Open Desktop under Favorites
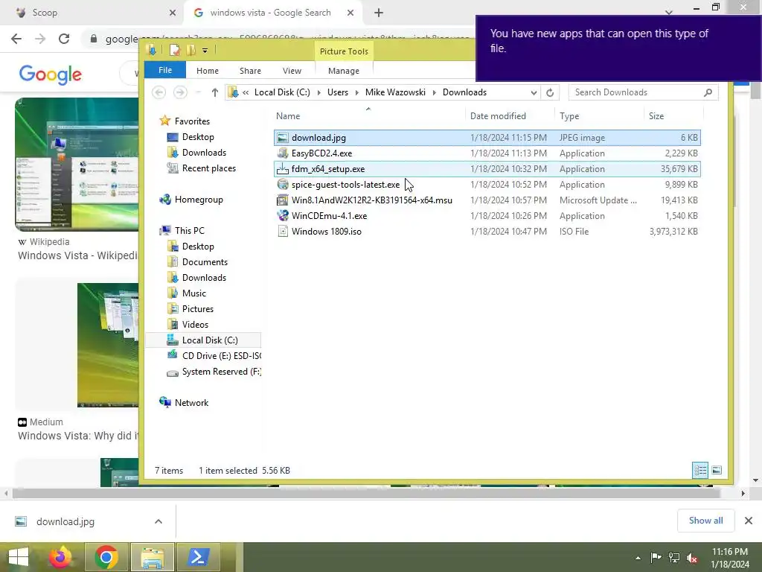762x572 pixels. [197, 137]
